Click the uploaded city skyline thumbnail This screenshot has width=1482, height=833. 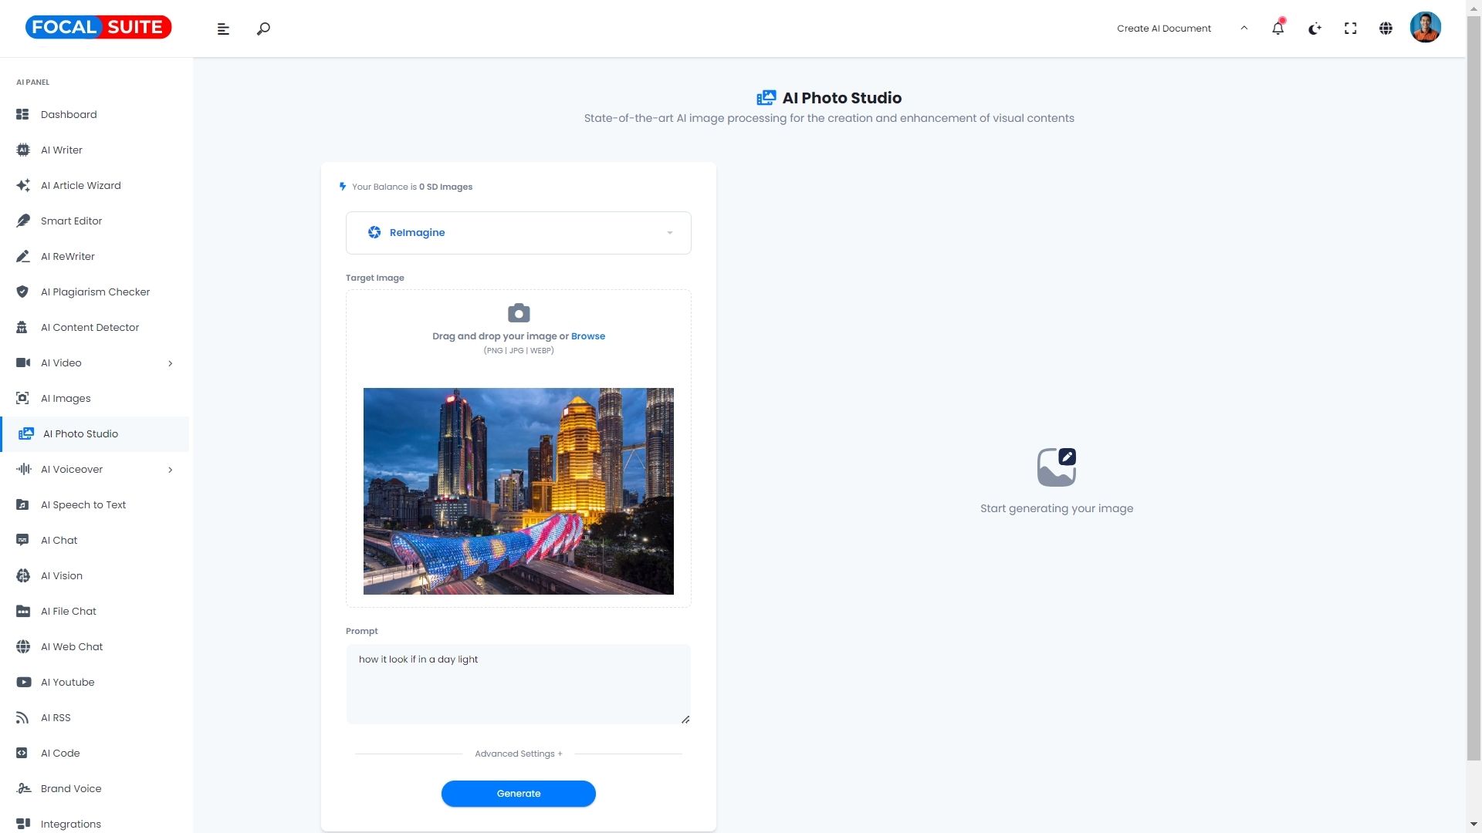(518, 491)
